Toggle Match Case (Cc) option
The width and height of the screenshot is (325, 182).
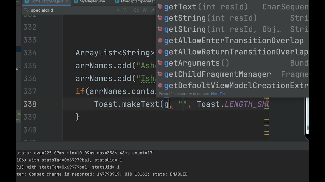tap(136, 10)
